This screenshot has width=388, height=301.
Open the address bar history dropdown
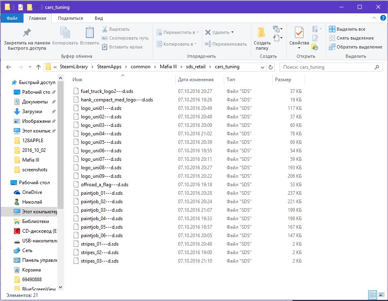click(261, 67)
